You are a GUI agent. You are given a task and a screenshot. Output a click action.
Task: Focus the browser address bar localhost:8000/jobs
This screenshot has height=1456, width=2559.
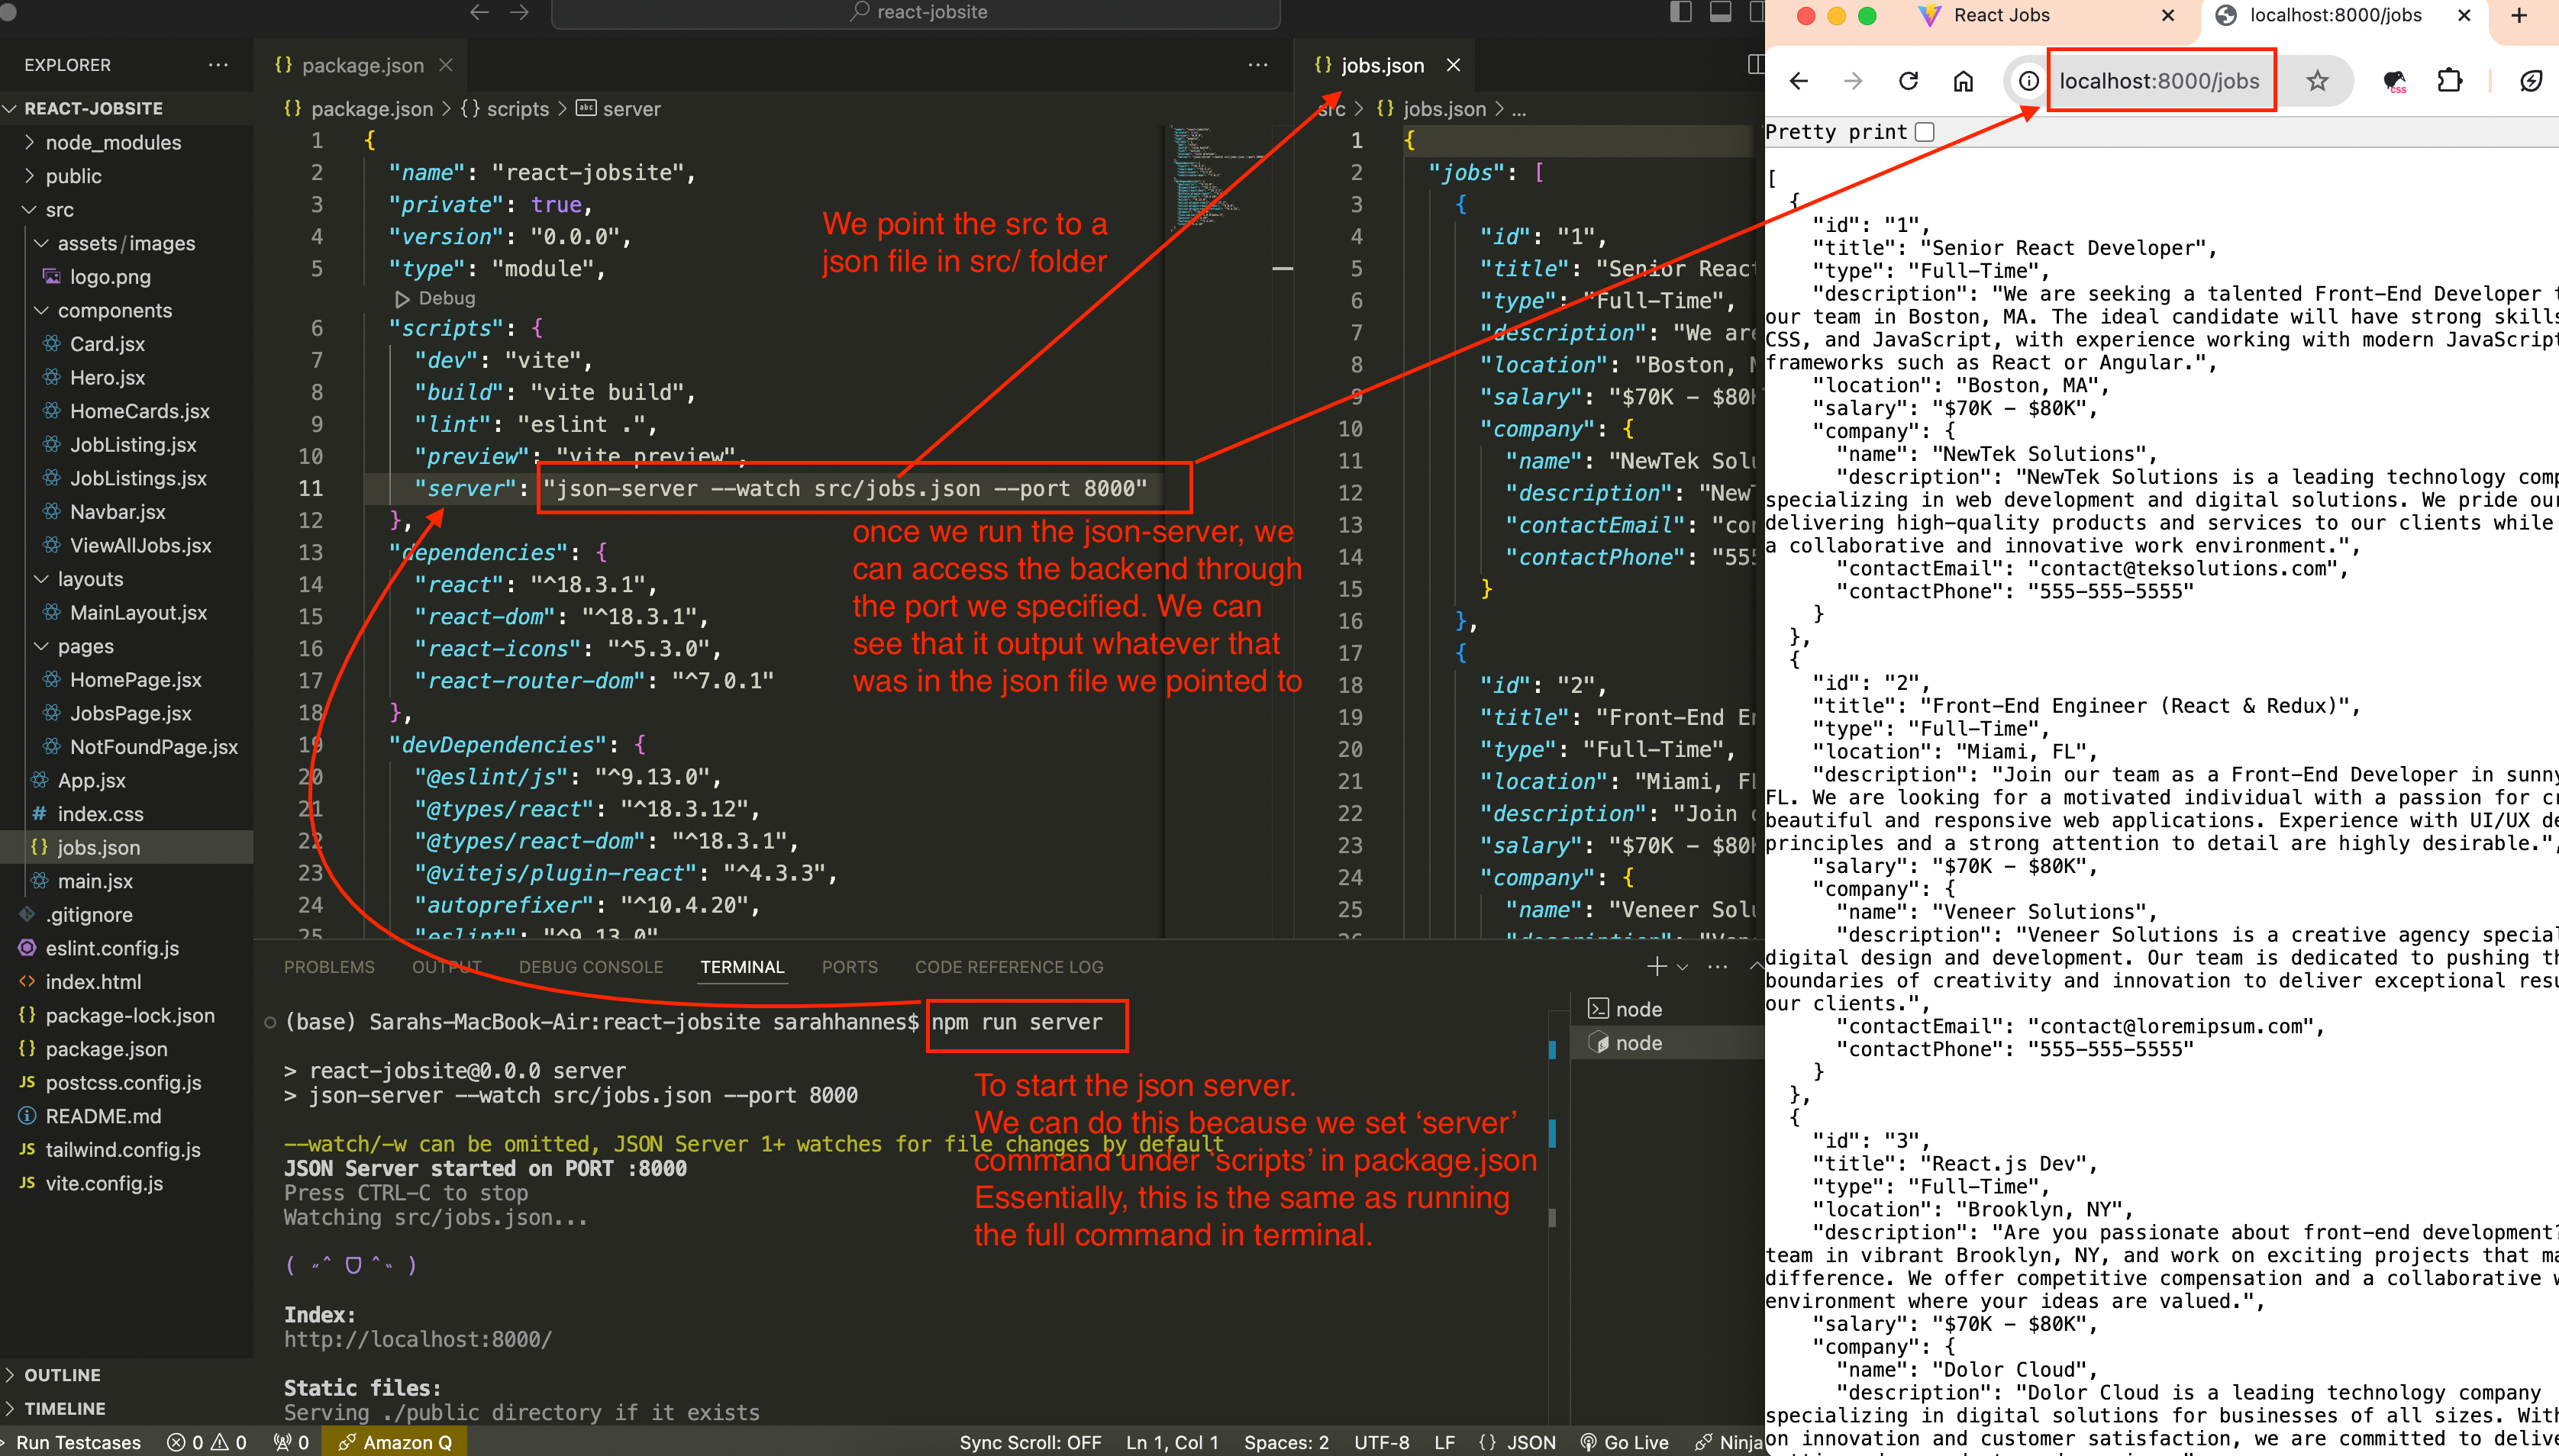(2160, 81)
